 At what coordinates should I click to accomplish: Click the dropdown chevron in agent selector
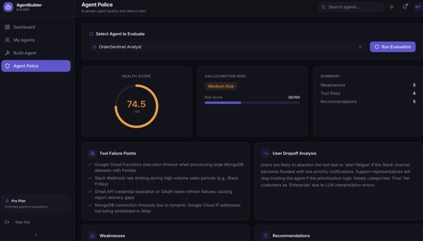coord(360,47)
